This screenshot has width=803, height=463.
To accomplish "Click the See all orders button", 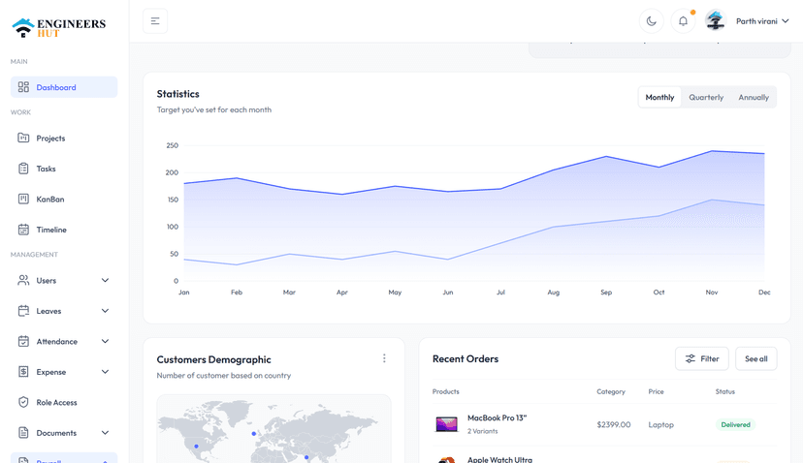I will [755, 358].
